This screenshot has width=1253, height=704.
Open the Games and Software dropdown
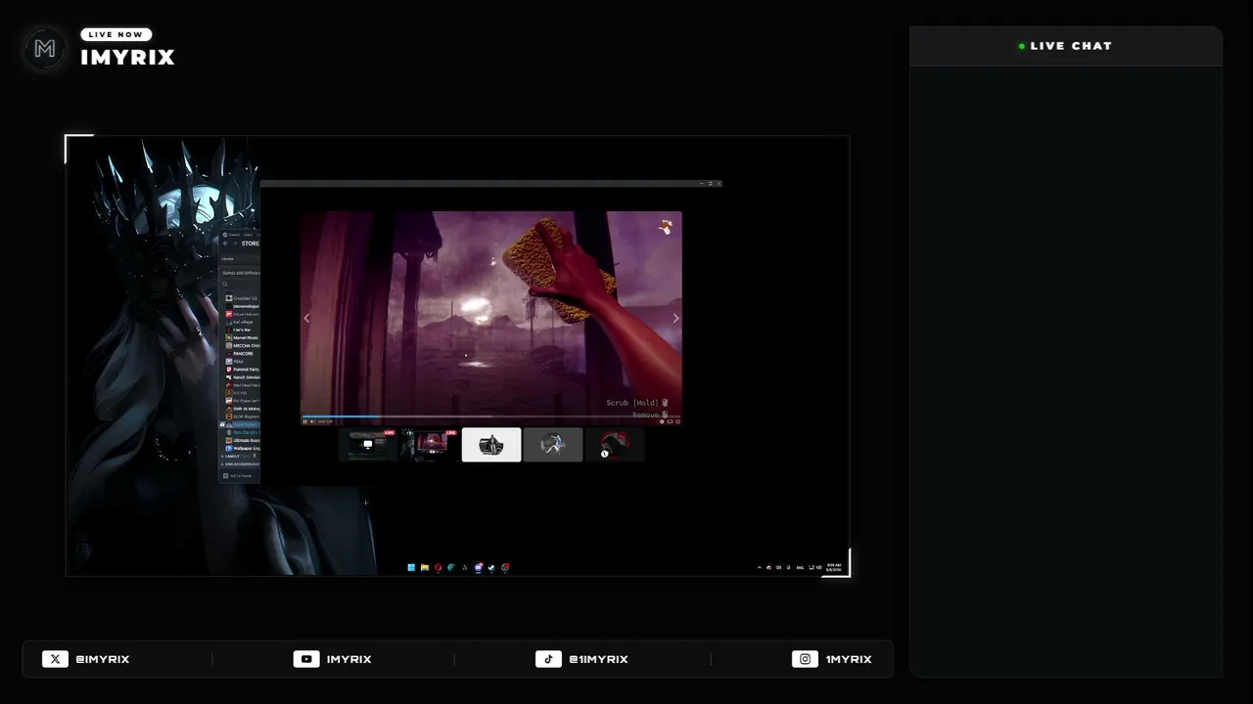[x=241, y=273]
